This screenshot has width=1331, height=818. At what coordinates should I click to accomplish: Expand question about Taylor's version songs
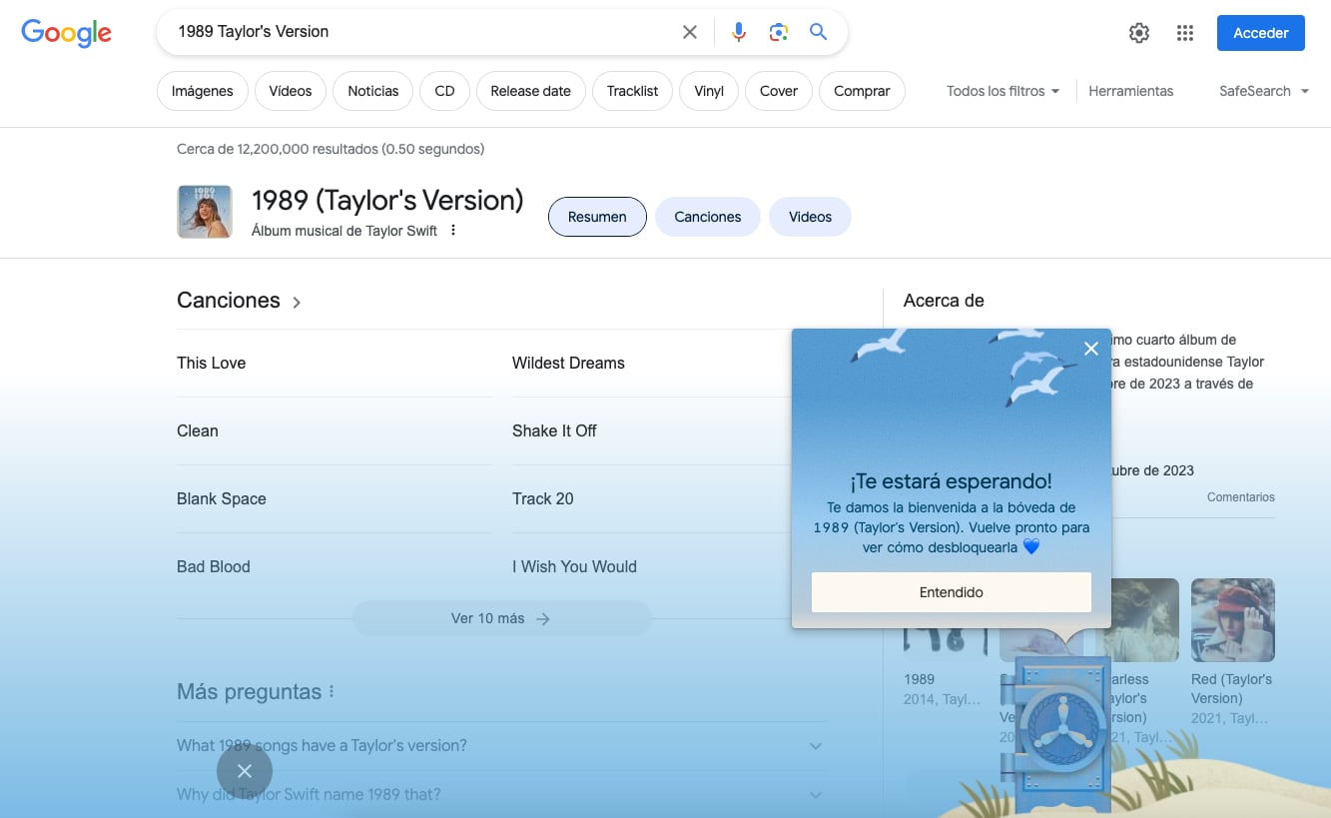[x=501, y=746]
